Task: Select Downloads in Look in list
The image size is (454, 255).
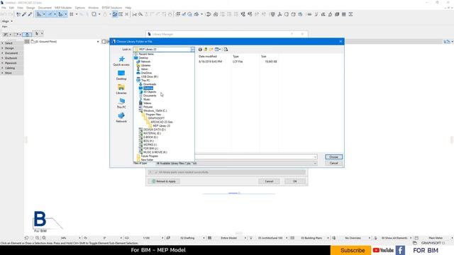Action: [150, 84]
